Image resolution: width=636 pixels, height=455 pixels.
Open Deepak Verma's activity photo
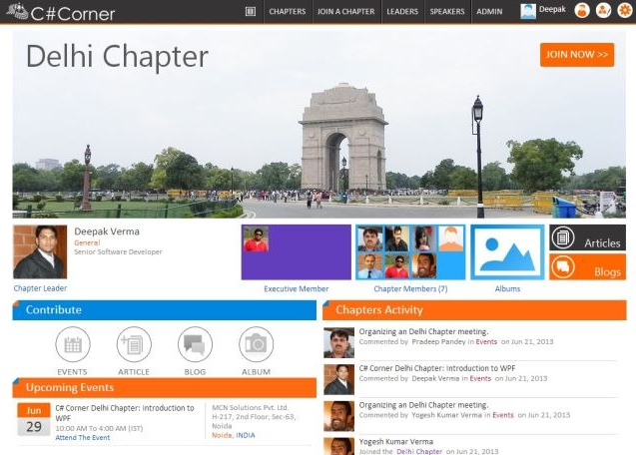point(338,379)
